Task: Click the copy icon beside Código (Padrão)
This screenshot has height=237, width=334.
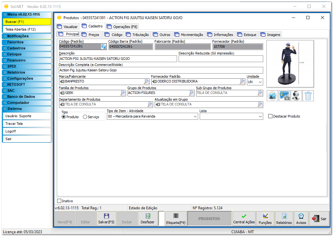Action: 103,46
